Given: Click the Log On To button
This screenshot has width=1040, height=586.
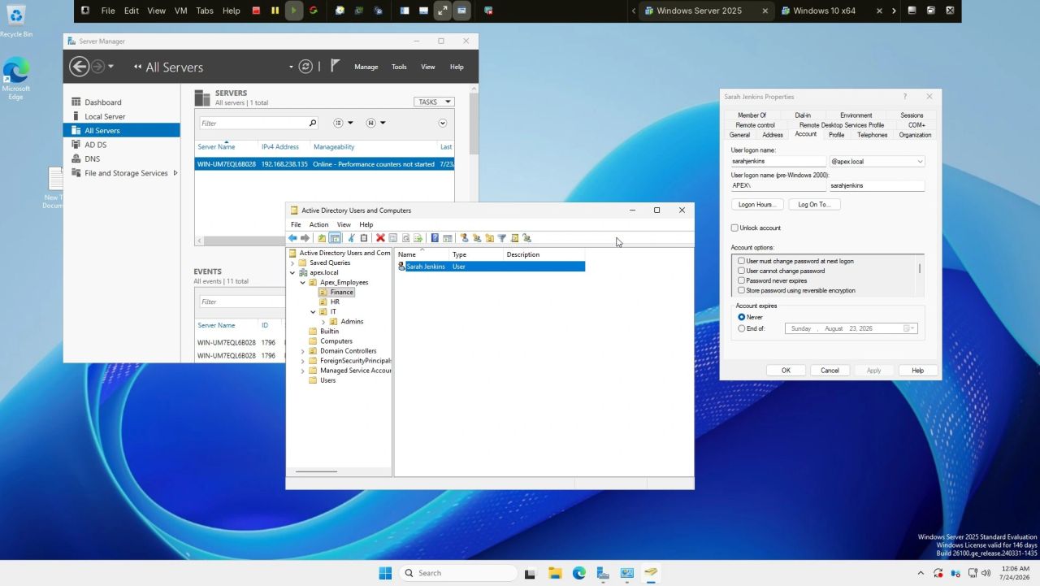Looking at the screenshot, I should (x=814, y=205).
